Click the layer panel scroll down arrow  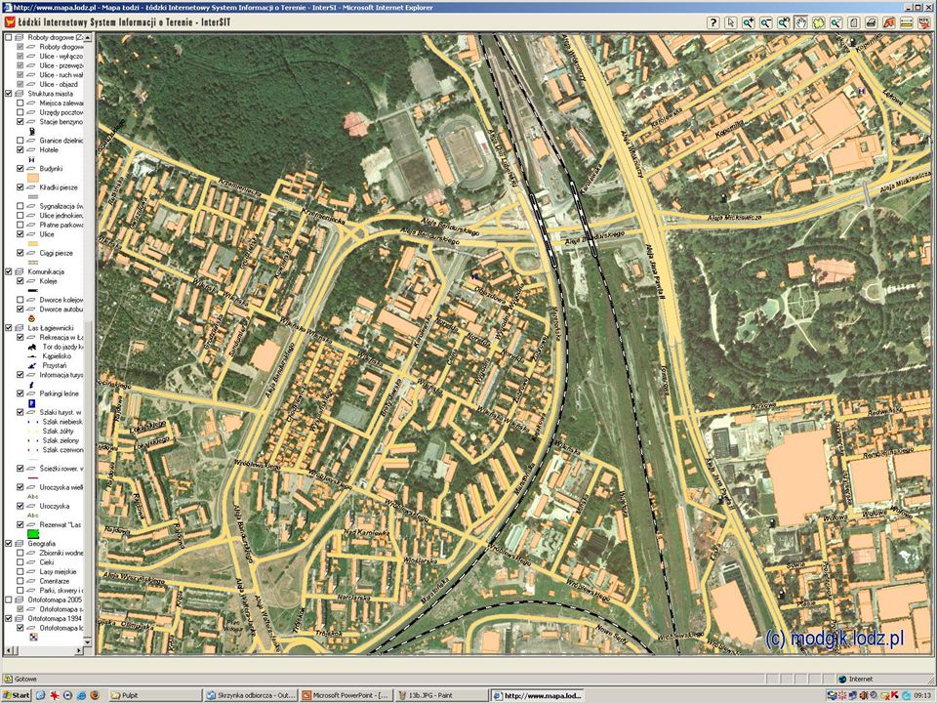point(88,642)
